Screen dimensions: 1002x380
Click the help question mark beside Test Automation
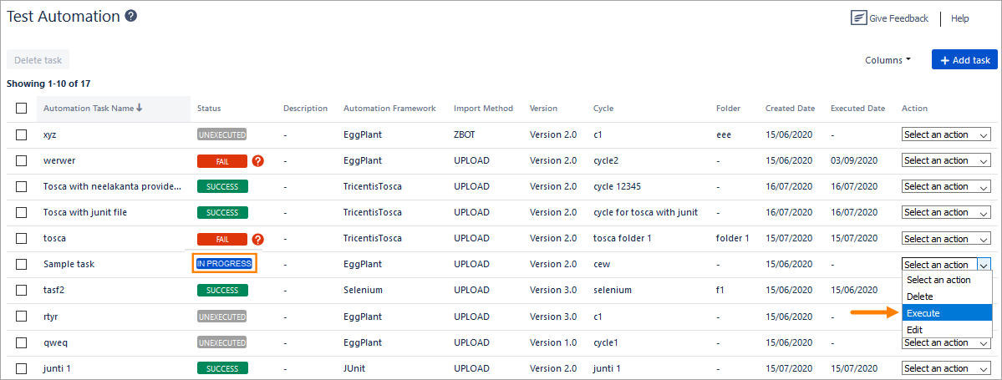click(131, 16)
